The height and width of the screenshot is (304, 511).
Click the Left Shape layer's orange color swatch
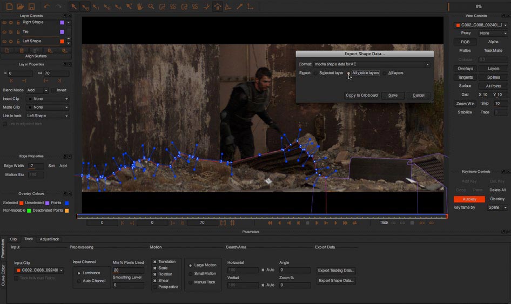coord(62,42)
